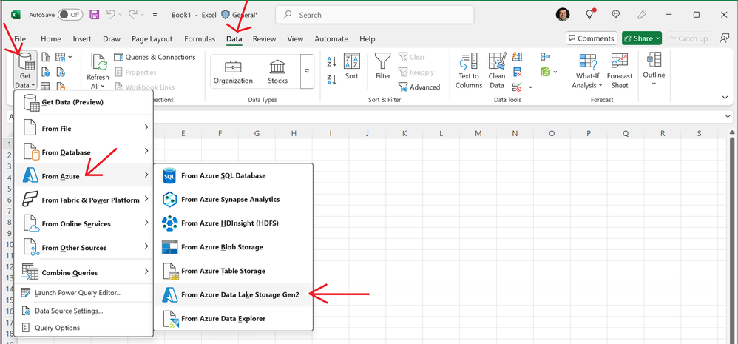
Task: Expand the From File submenu
Action: point(84,128)
